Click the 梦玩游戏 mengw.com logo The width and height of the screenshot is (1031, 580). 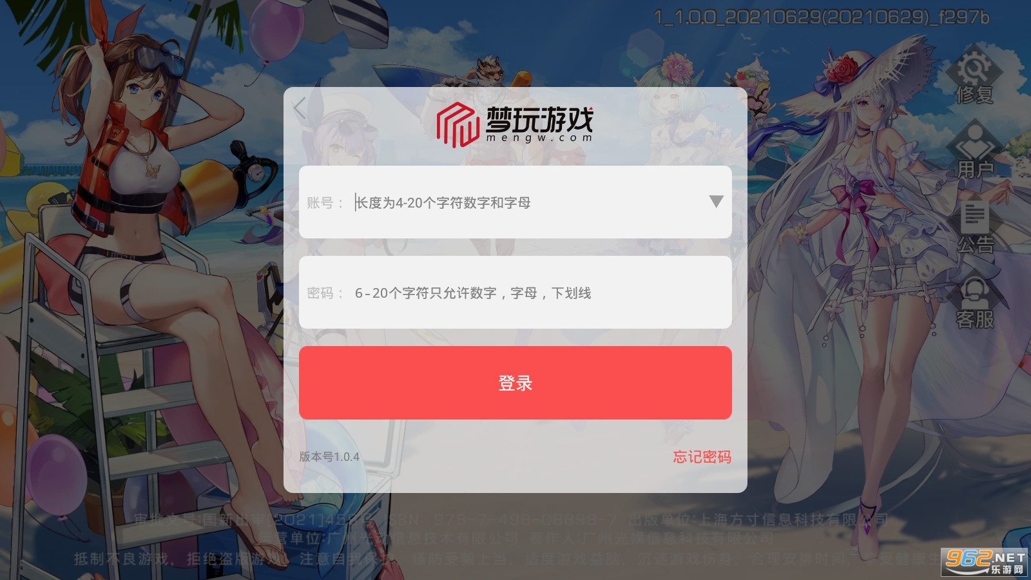515,124
